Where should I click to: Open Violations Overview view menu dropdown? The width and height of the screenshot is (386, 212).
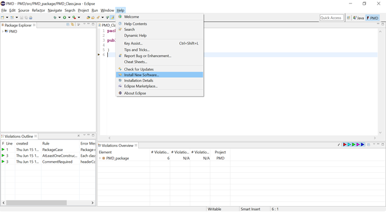point(374,144)
